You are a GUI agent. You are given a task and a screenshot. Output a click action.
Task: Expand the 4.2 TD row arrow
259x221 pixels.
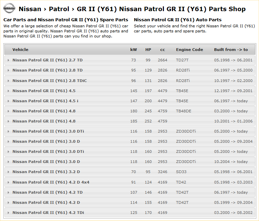coord(8,192)
